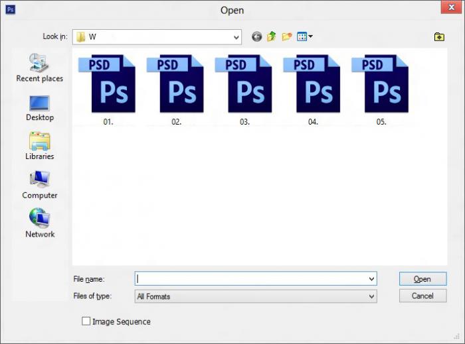Create a new folder
Image resolution: width=465 pixels, height=344 pixels.
pos(287,36)
